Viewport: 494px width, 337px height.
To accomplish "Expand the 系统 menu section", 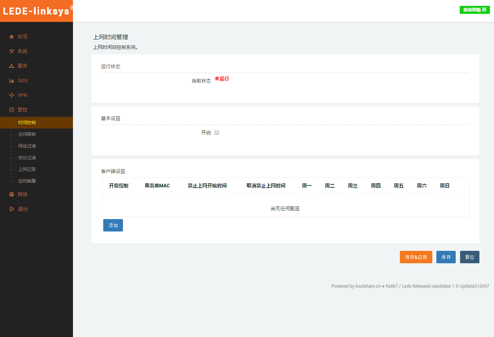I will [23, 51].
